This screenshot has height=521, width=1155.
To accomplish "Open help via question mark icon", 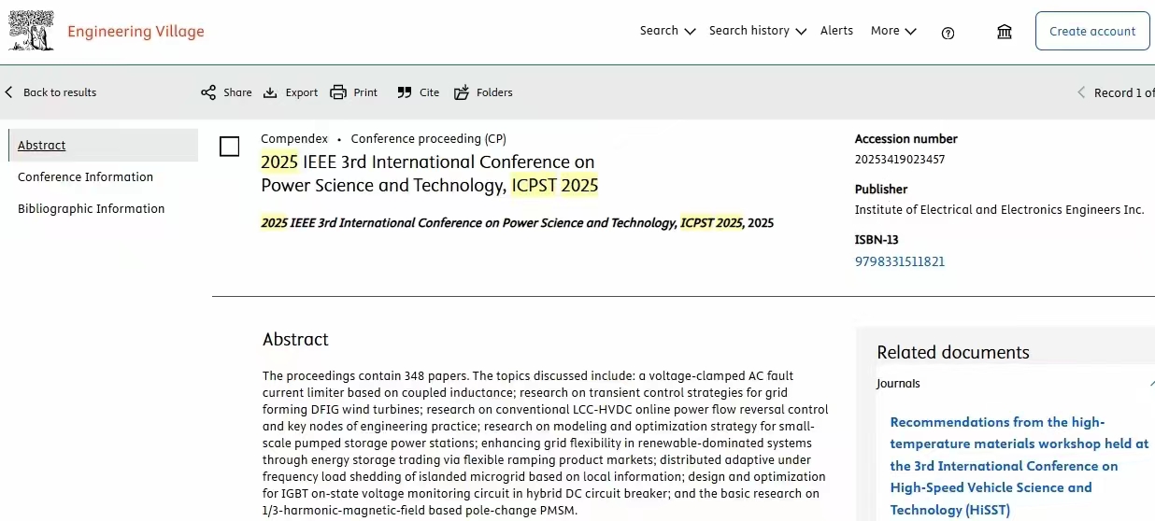I will click(948, 33).
